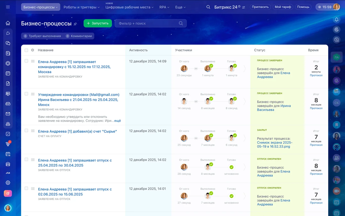The height and width of the screenshot is (216, 345).
Task: Switch to Цифровые рабочие места menu
Action: tap(129, 7)
